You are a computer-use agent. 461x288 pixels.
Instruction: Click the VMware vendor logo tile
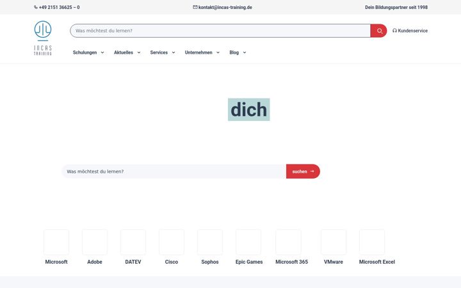pyautogui.click(x=334, y=242)
